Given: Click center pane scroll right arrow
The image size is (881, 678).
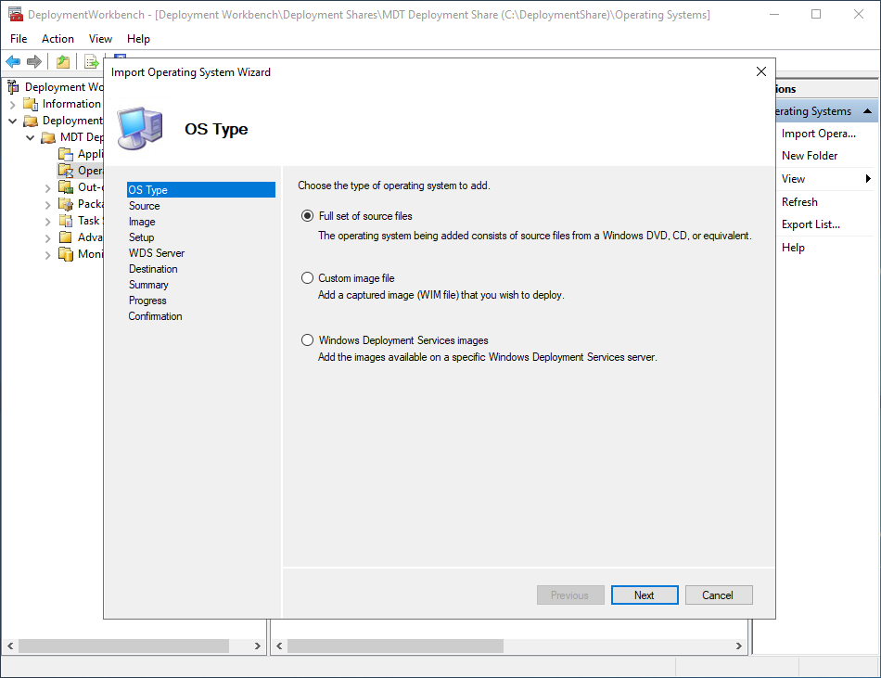Looking at the screenshot, I should tap(739, 646).
